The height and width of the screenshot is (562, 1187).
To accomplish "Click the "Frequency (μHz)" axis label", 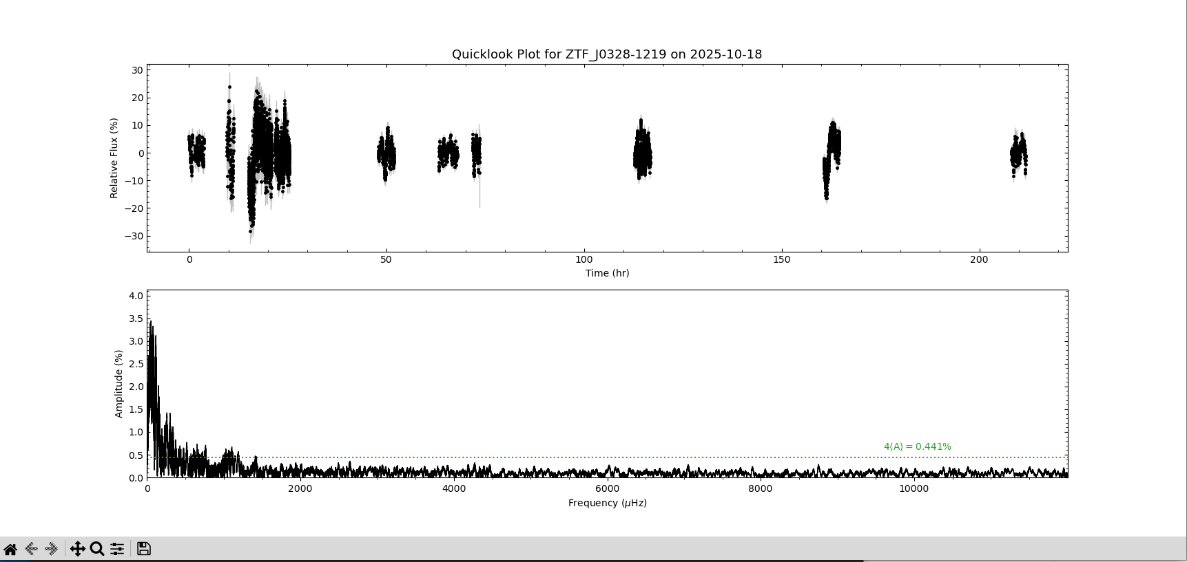I will 607,503.
